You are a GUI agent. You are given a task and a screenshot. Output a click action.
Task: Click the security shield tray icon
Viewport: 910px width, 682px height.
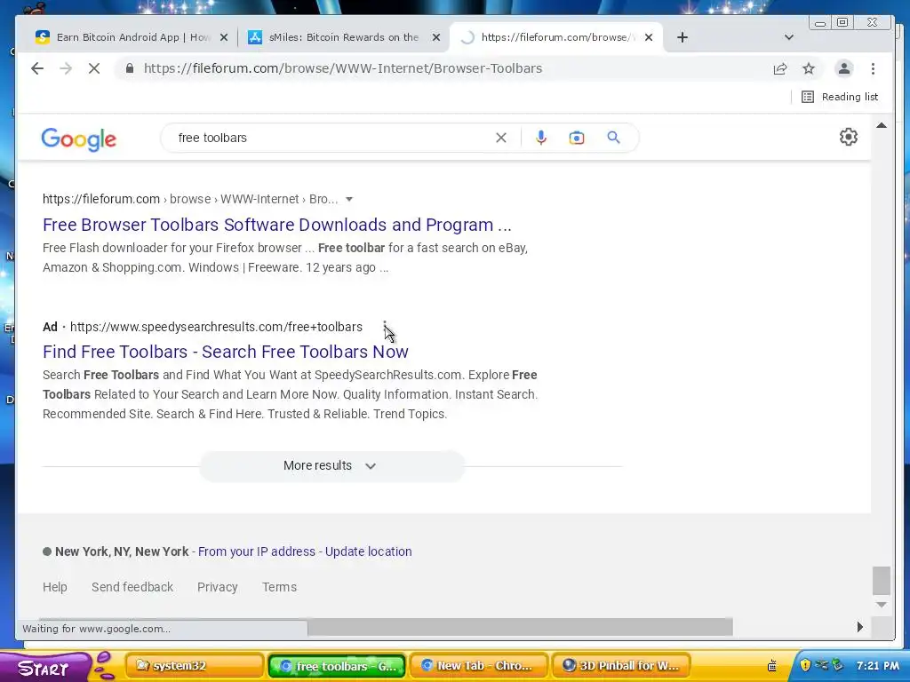coord(805,665)
